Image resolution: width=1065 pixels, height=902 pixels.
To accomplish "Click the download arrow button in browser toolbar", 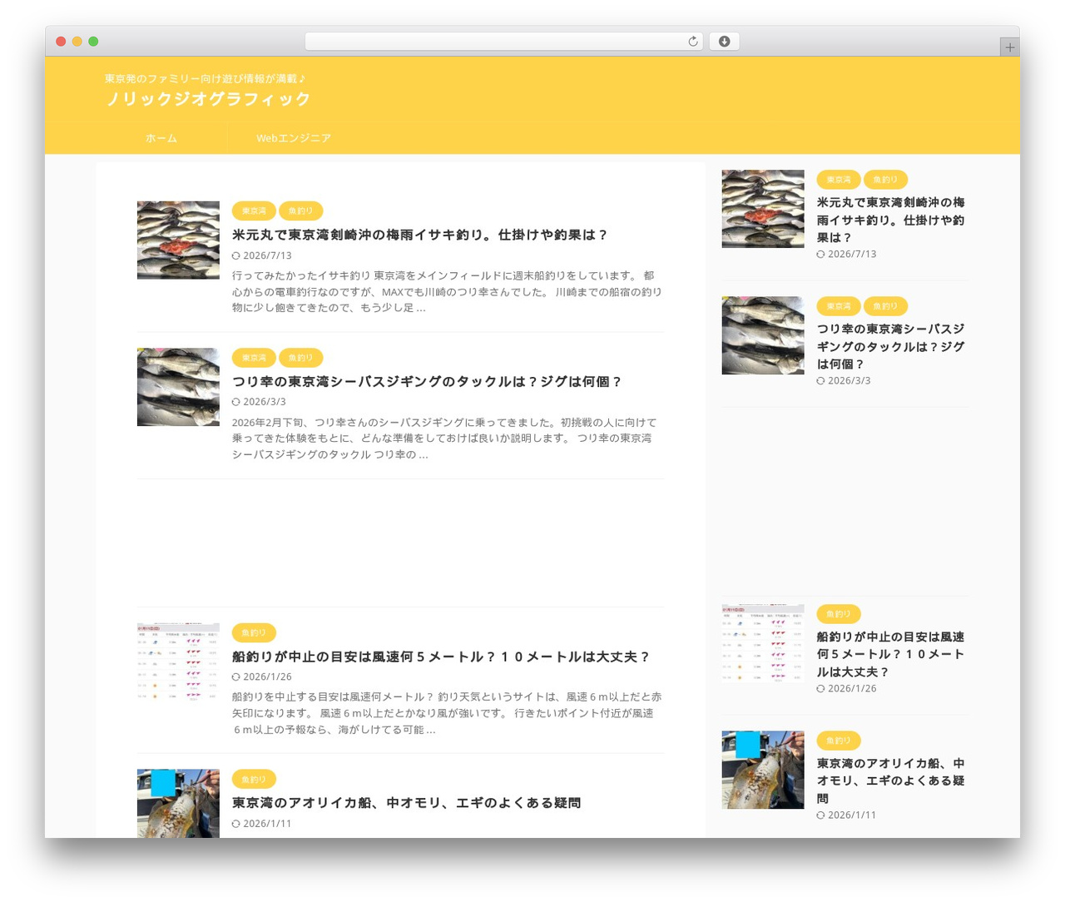I will pyautogui.click(x=724, y=42).
